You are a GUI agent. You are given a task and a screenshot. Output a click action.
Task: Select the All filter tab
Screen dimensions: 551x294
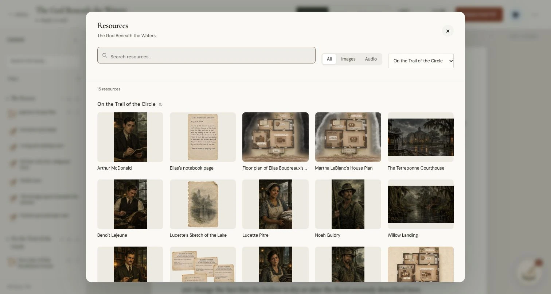(329, 59)
